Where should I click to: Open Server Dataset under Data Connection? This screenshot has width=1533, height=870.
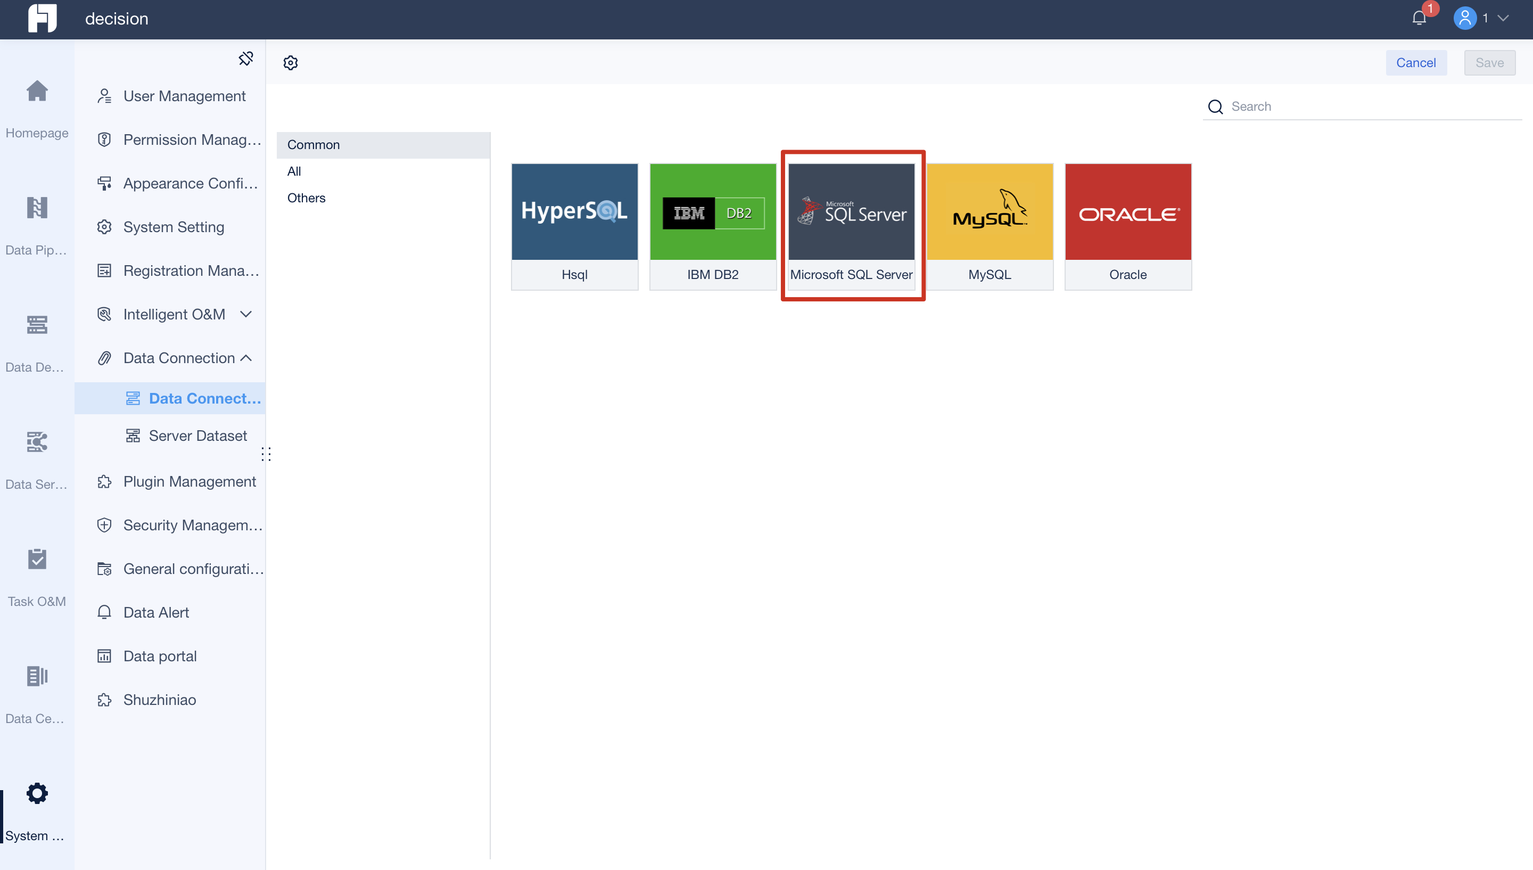click(197, 436)
